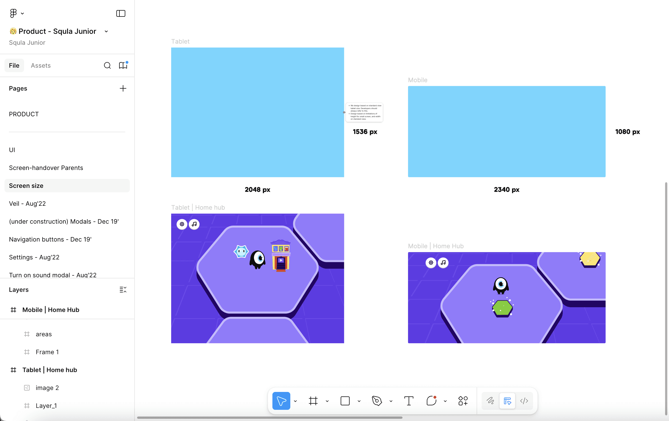The height and width of the screenshot is (421, 669).
Task: Open the libraries book icon
Action: 123,65
